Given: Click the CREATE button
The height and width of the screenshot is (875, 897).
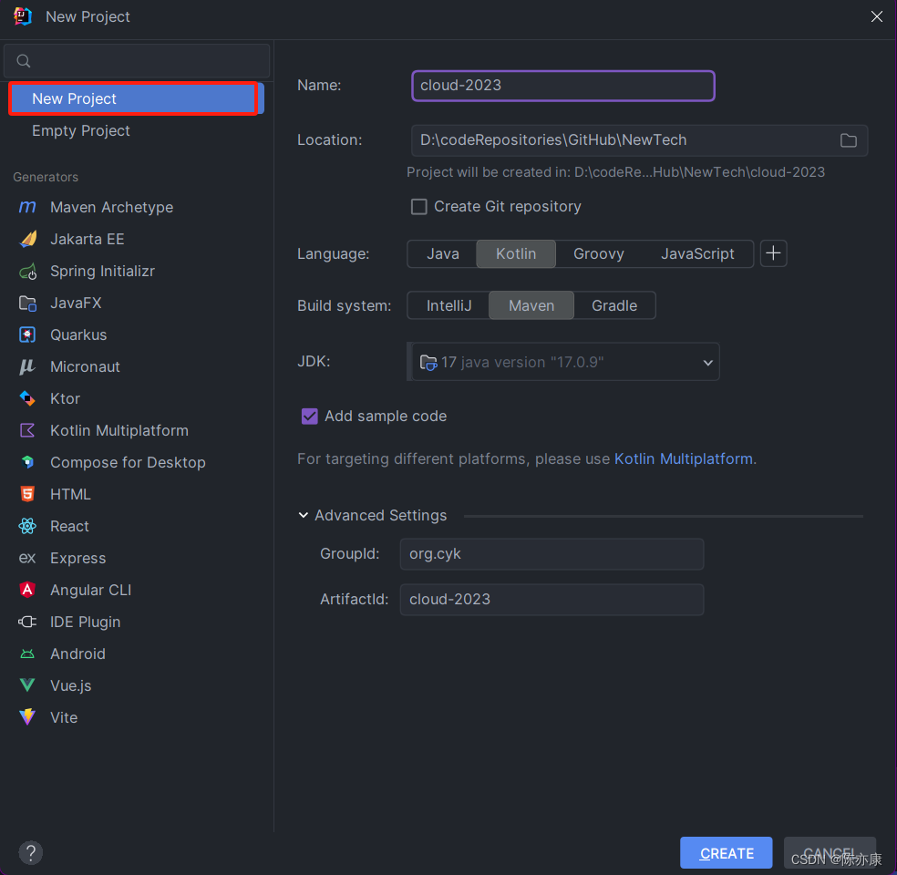Looking at the screenshot, I should pos(726,853).
